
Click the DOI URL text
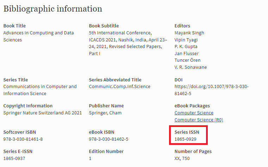211,90
